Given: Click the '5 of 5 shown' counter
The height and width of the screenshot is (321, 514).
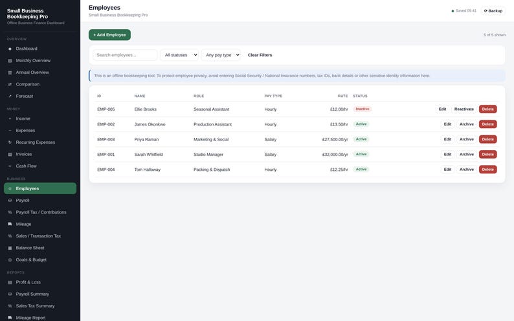Looking at the screenshot, I should click(495, 35).
